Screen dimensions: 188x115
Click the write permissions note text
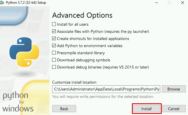pos(103,96)
